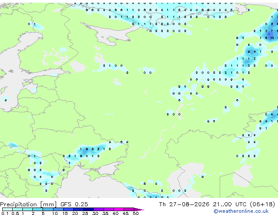
Task: Click the 21.00 UTC time label
Action: (x=229, y=204)
